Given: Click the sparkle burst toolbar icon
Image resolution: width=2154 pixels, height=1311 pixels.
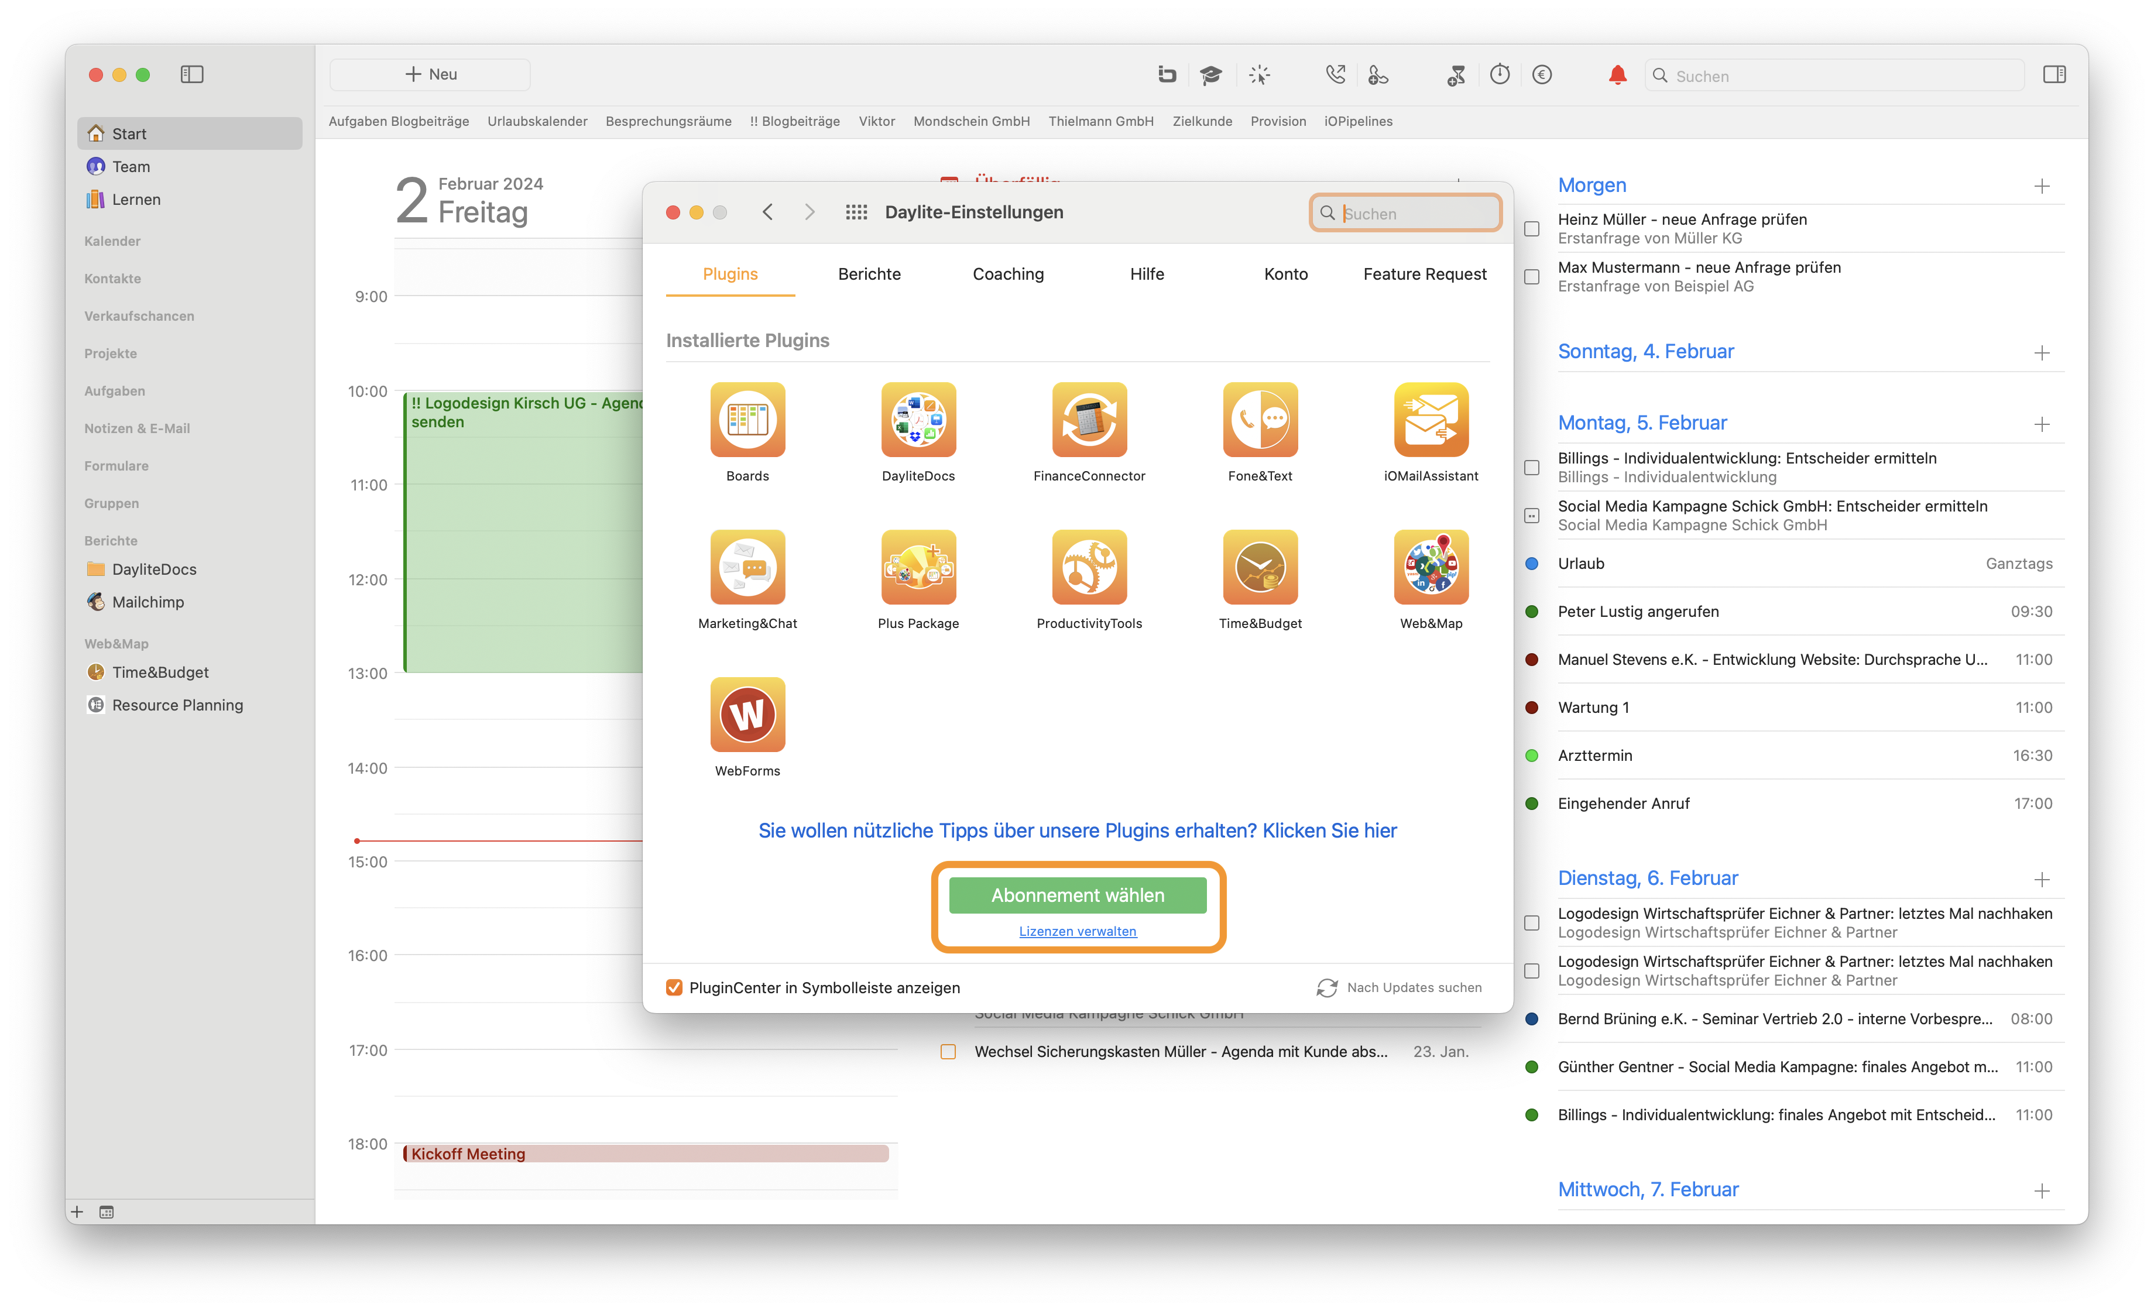Looking at the screenshot, I should pyautogui.click(x=1259, y=75).
